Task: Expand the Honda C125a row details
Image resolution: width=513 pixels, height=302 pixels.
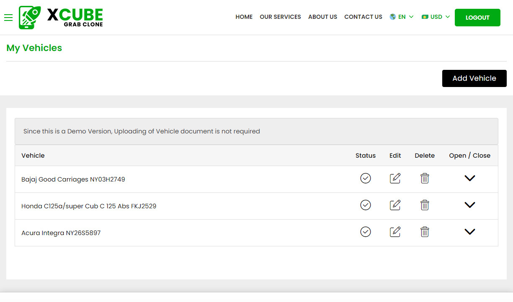Action: coord(470,205)
